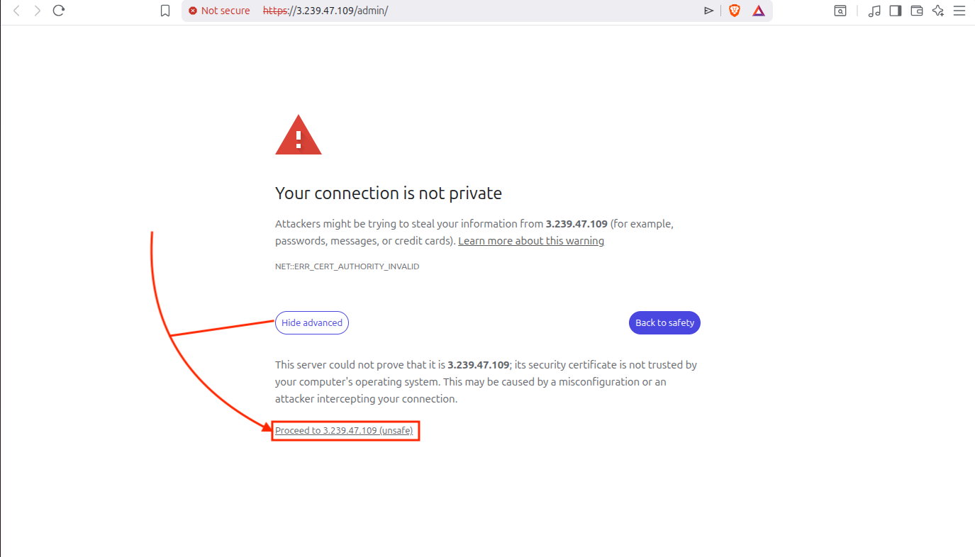The width and height of the screenshot is (975, 557).
Task: Follow 'Learn more about this warning' link
Action: 531,241
